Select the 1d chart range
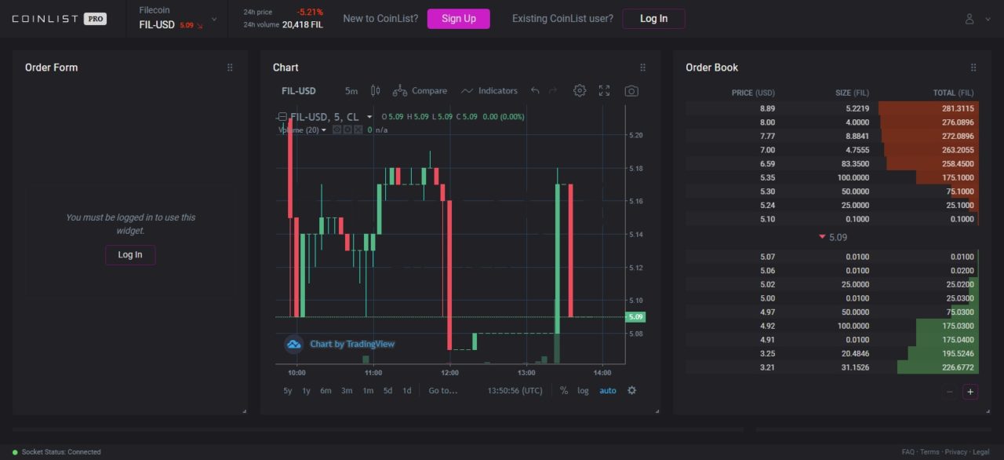This screenshot has height=460, width=1004. click(406, 390)
